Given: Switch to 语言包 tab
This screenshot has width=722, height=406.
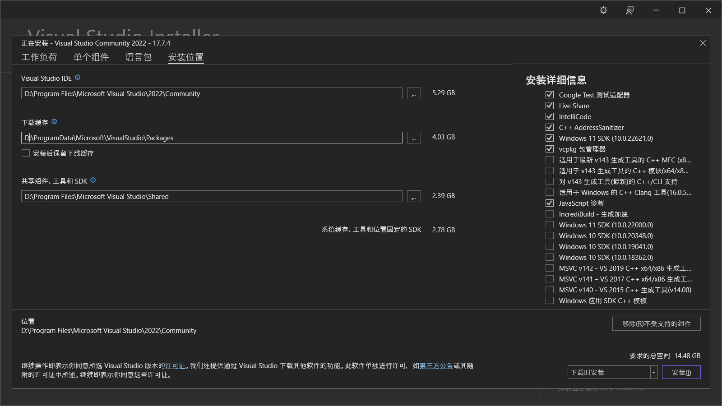Looking at the screenshot, I should (139, 57).
